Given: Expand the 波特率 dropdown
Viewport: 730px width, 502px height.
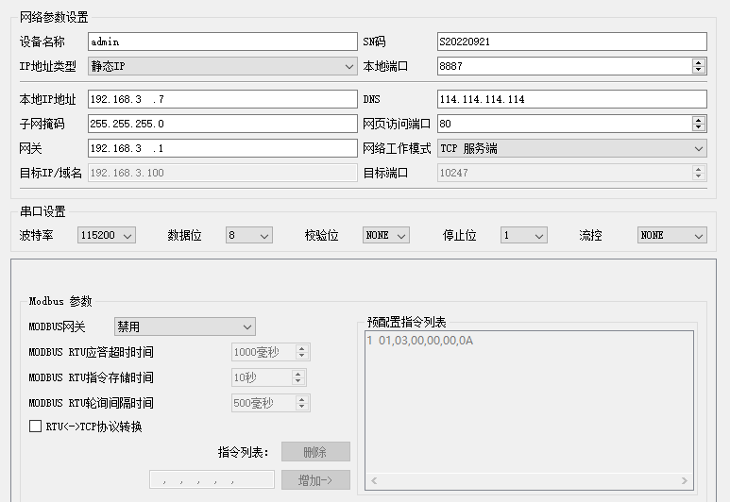Looking at the screenshot, I should 107,235.
